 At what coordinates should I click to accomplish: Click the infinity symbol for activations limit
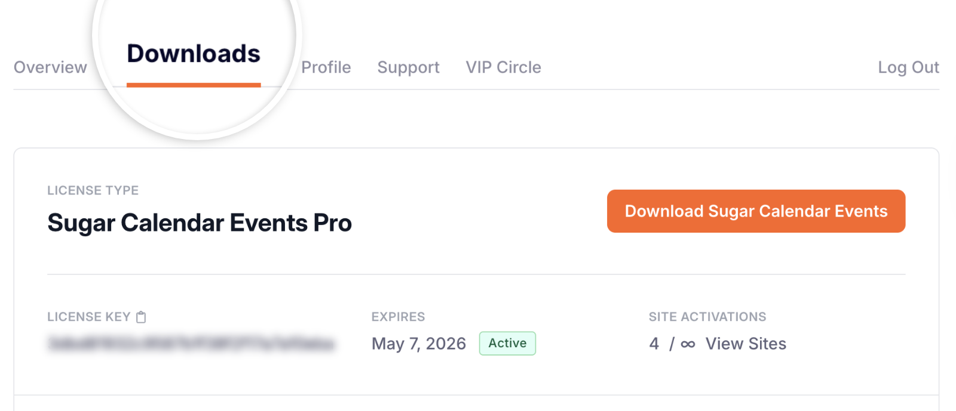click(x=688, y=344)
